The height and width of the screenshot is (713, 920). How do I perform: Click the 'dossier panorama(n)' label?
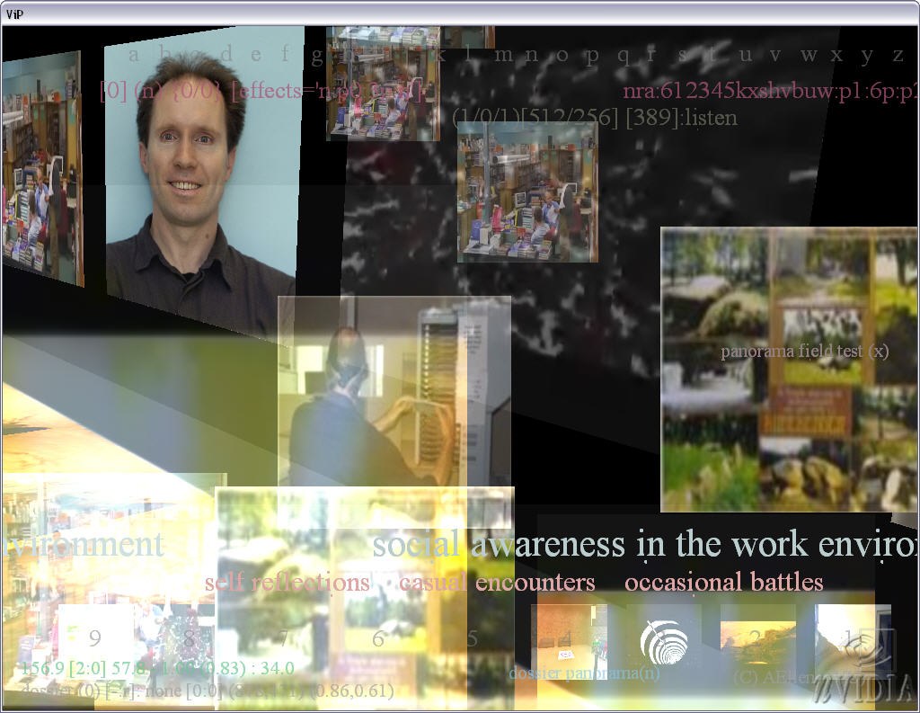(x=571, y=673)
